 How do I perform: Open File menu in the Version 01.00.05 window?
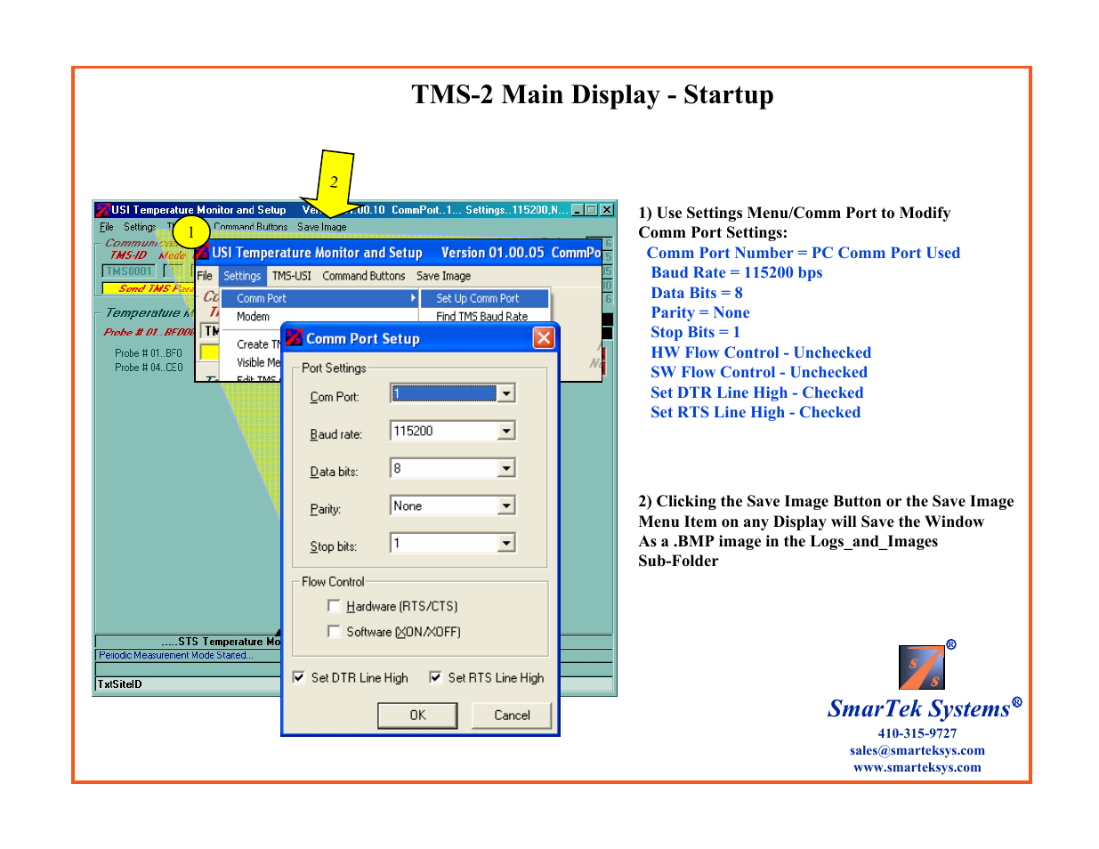point(205,276)
